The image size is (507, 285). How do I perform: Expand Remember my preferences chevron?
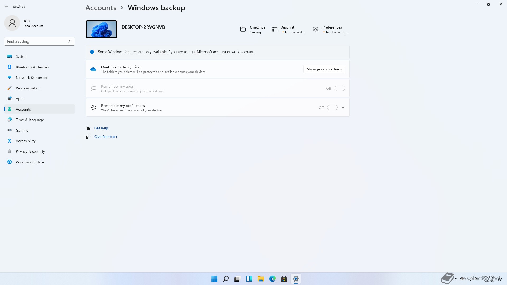[x=343, y=108]
